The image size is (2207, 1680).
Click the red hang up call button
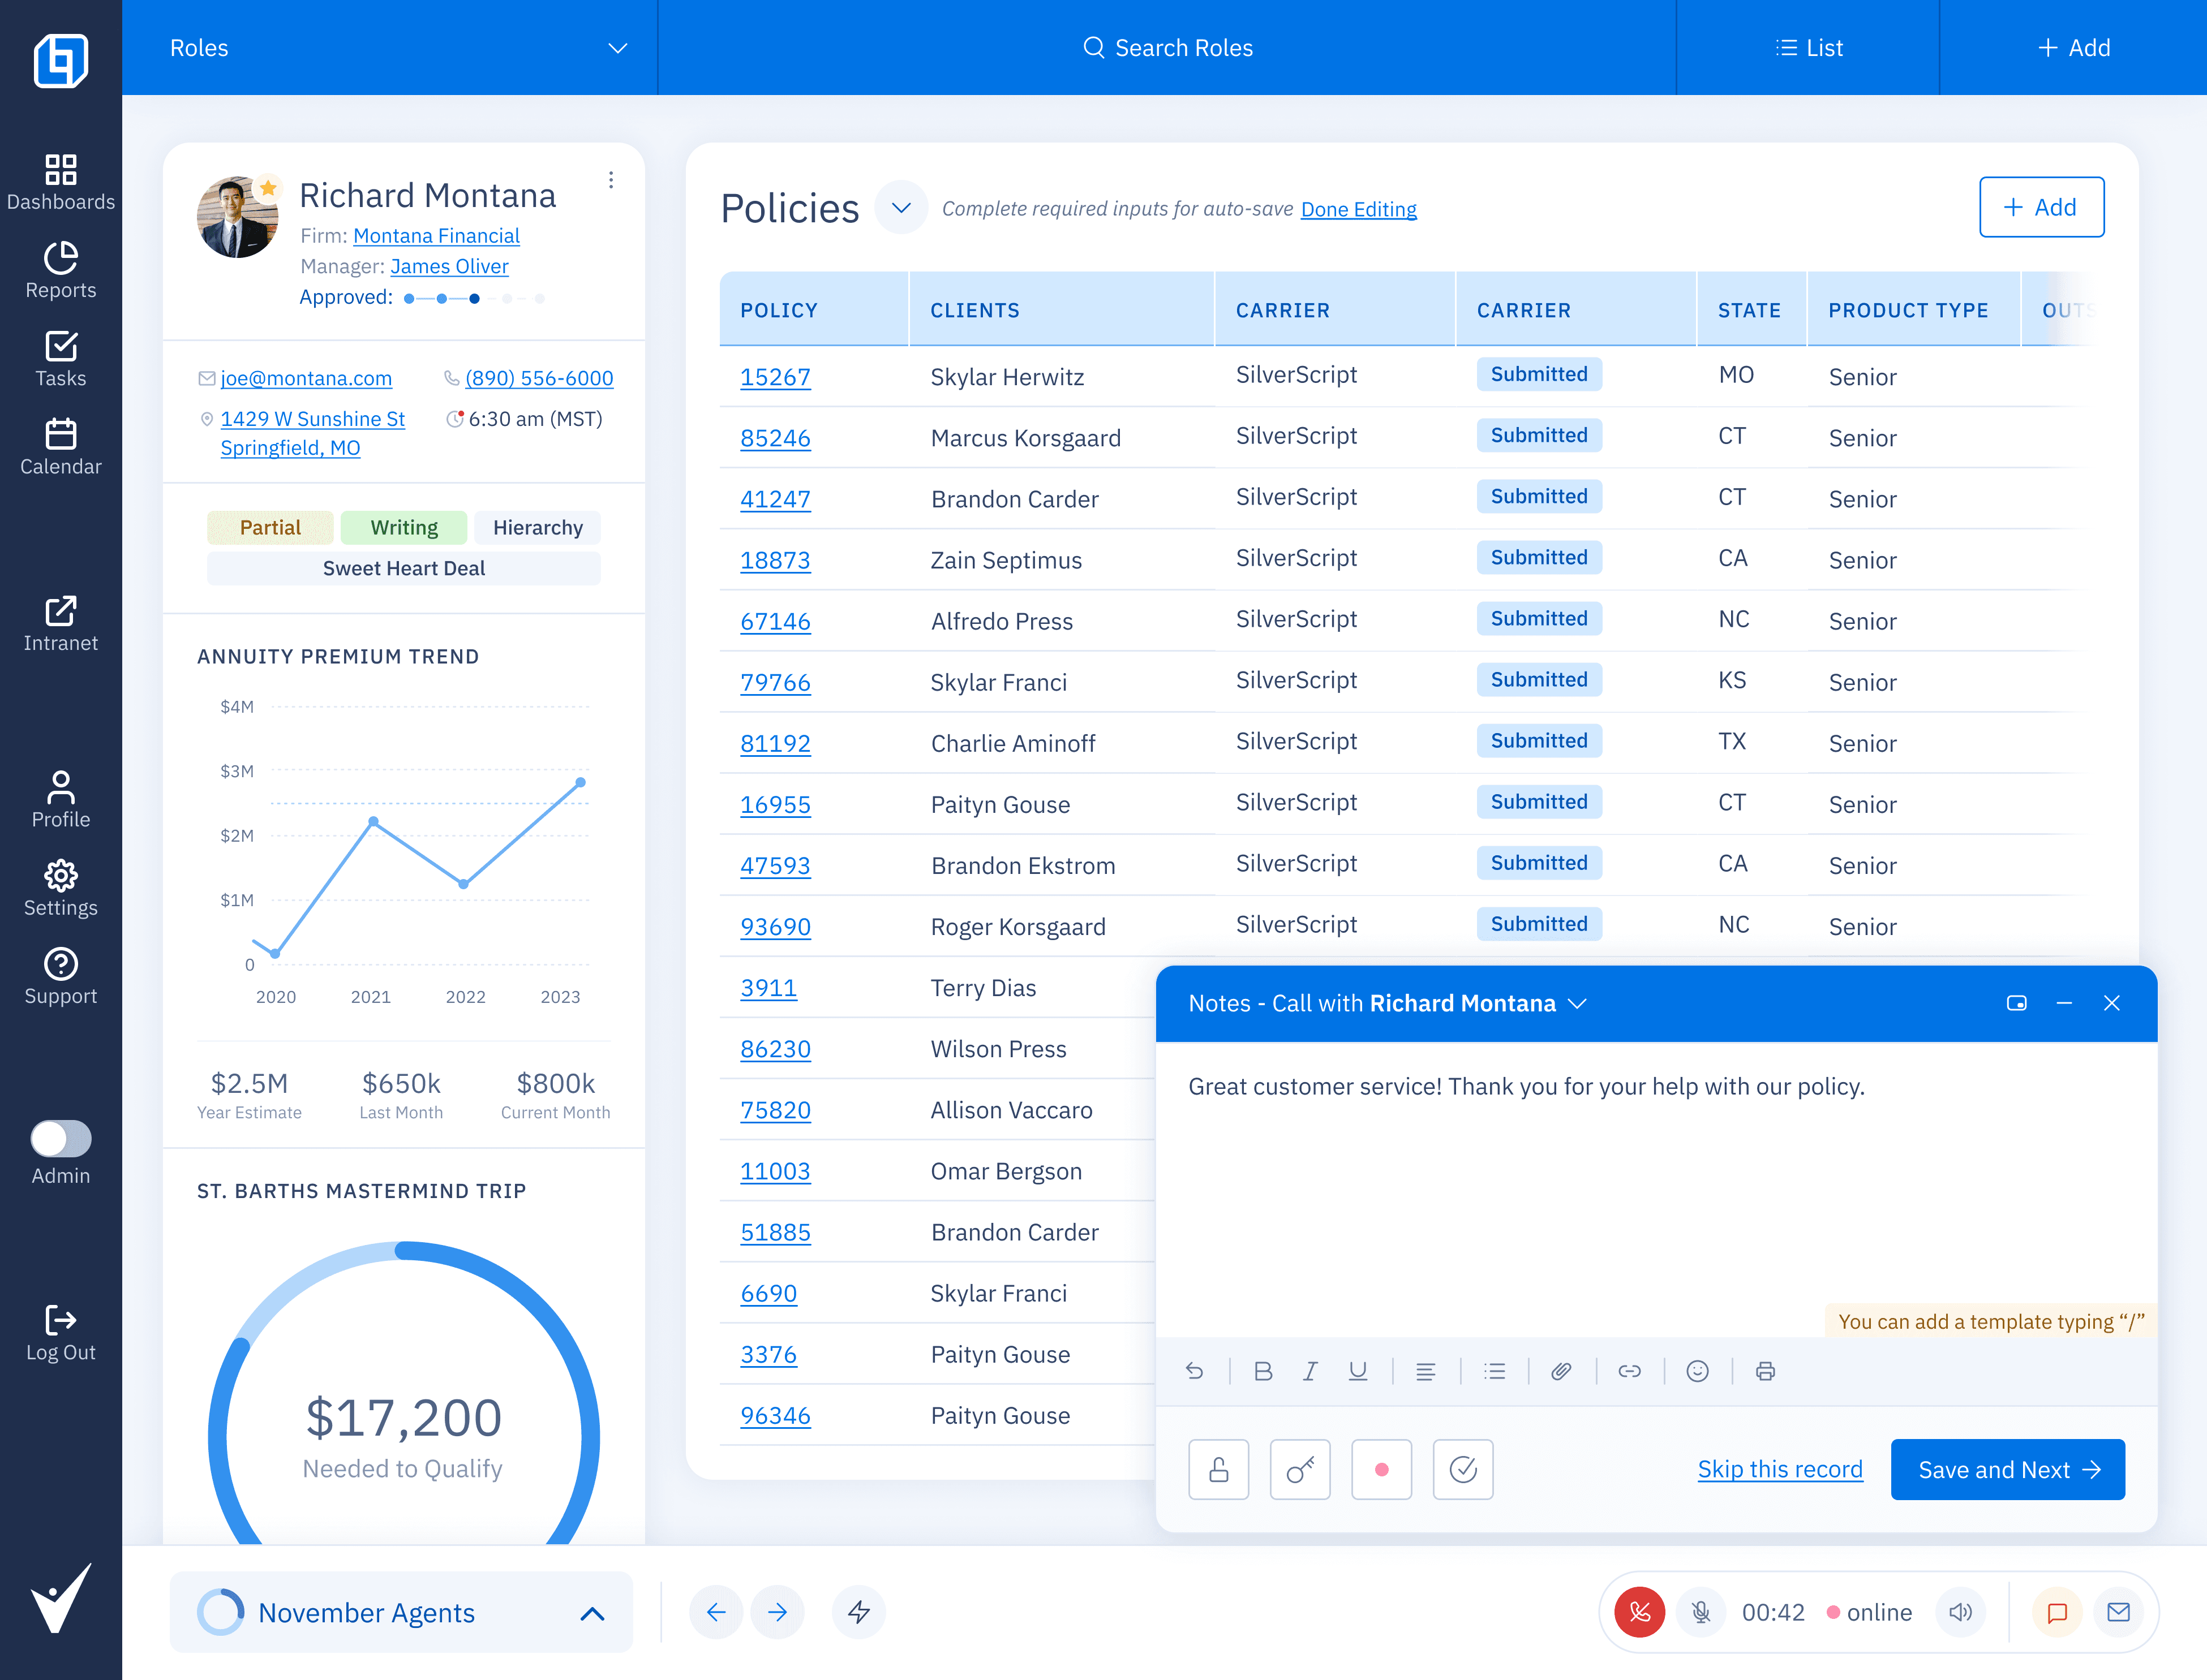[x=1639, y=1612]
